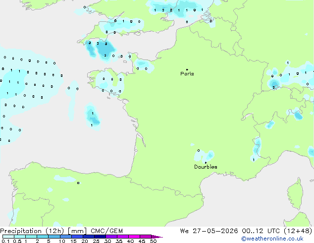This screenshot has width=314, height=243.
Task: Select the Dourbies location dot marker
Action: tap(206, 163)
